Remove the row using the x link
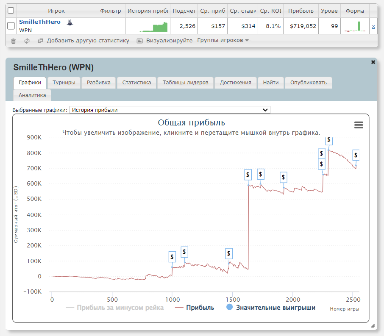The height and width of the screenshot is (336, 384). (373, 26)
